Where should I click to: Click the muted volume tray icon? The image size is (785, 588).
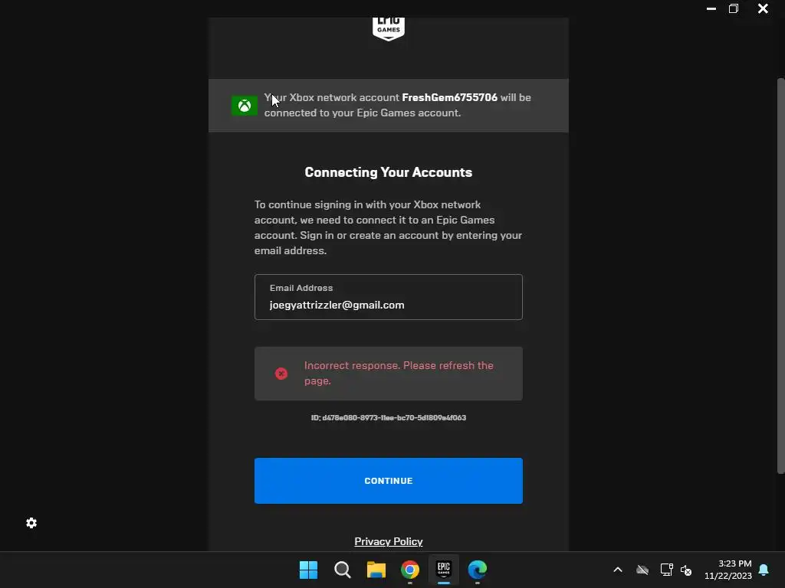(x=686, y=570)
